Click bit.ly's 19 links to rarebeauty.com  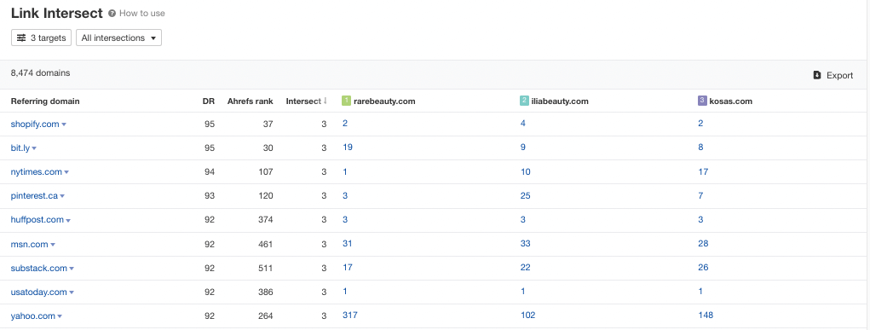(348, 148)
